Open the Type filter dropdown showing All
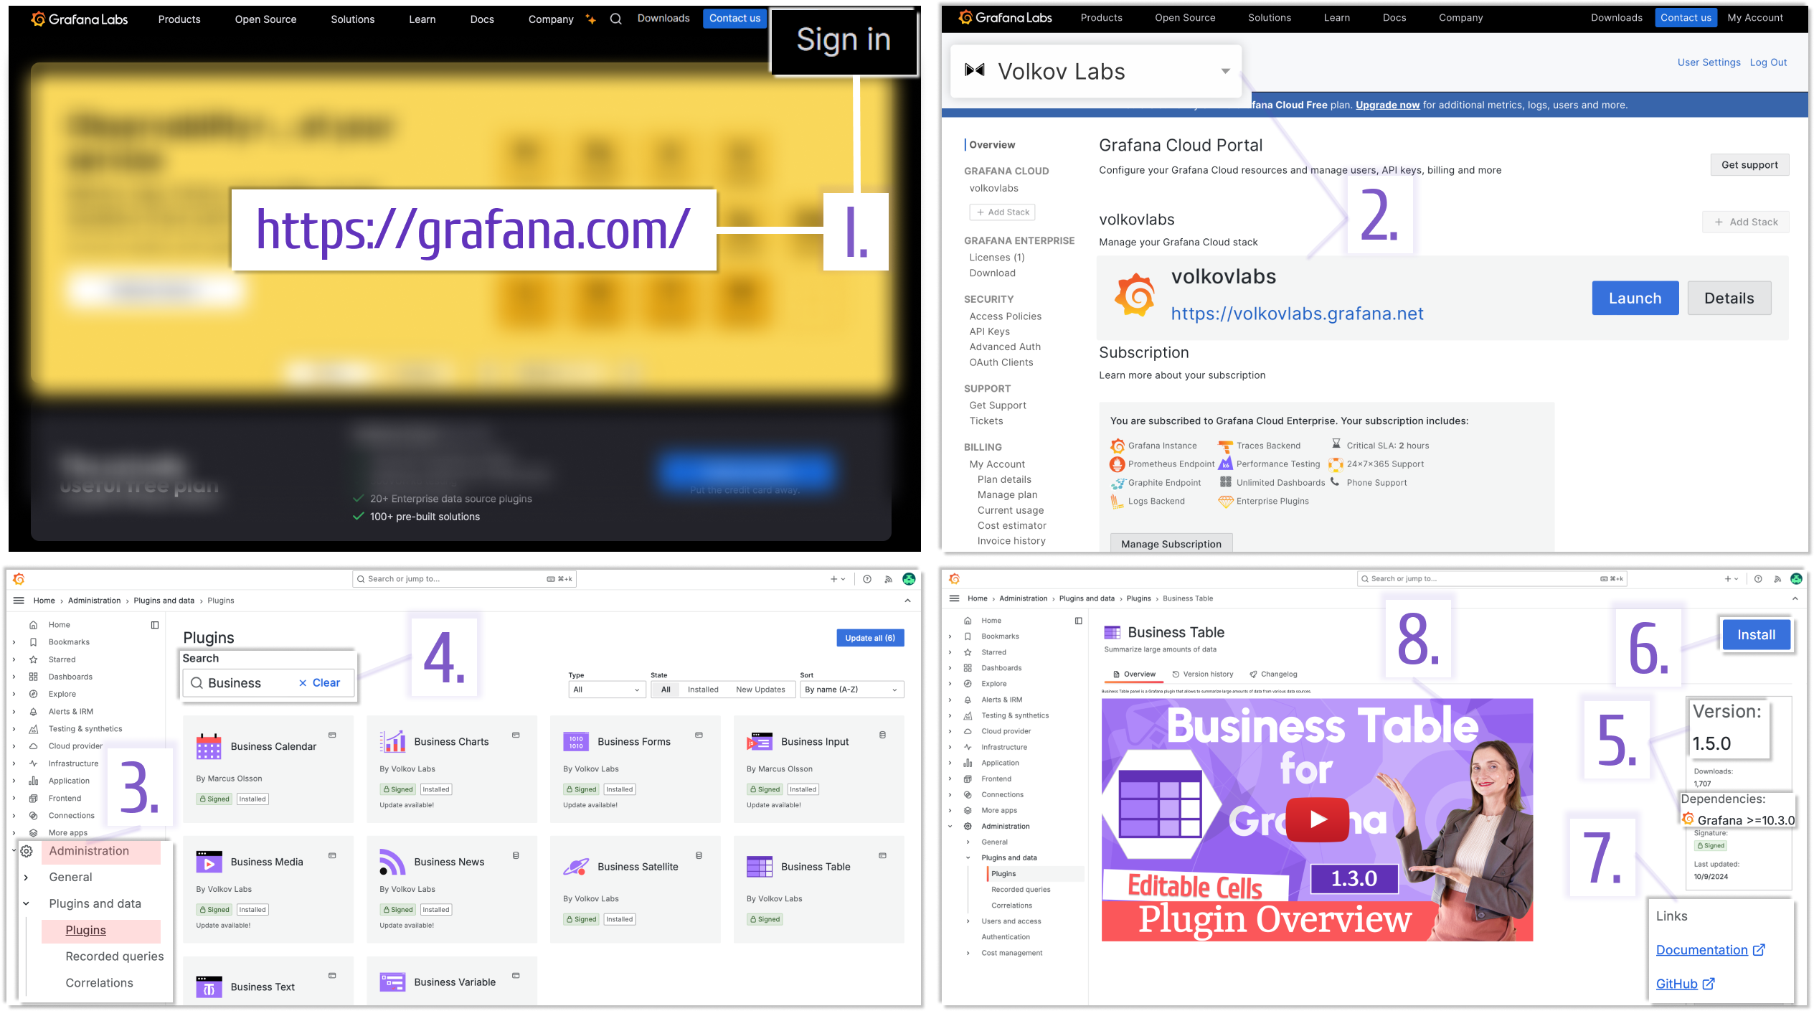 tap(607, 690)
